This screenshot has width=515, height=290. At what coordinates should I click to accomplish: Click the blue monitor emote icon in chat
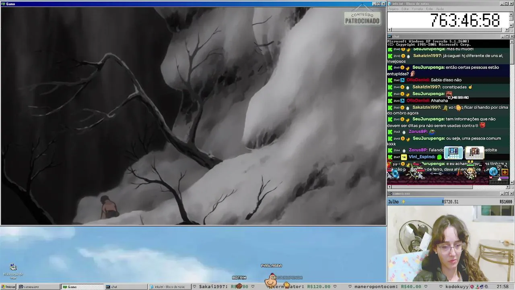453,152
